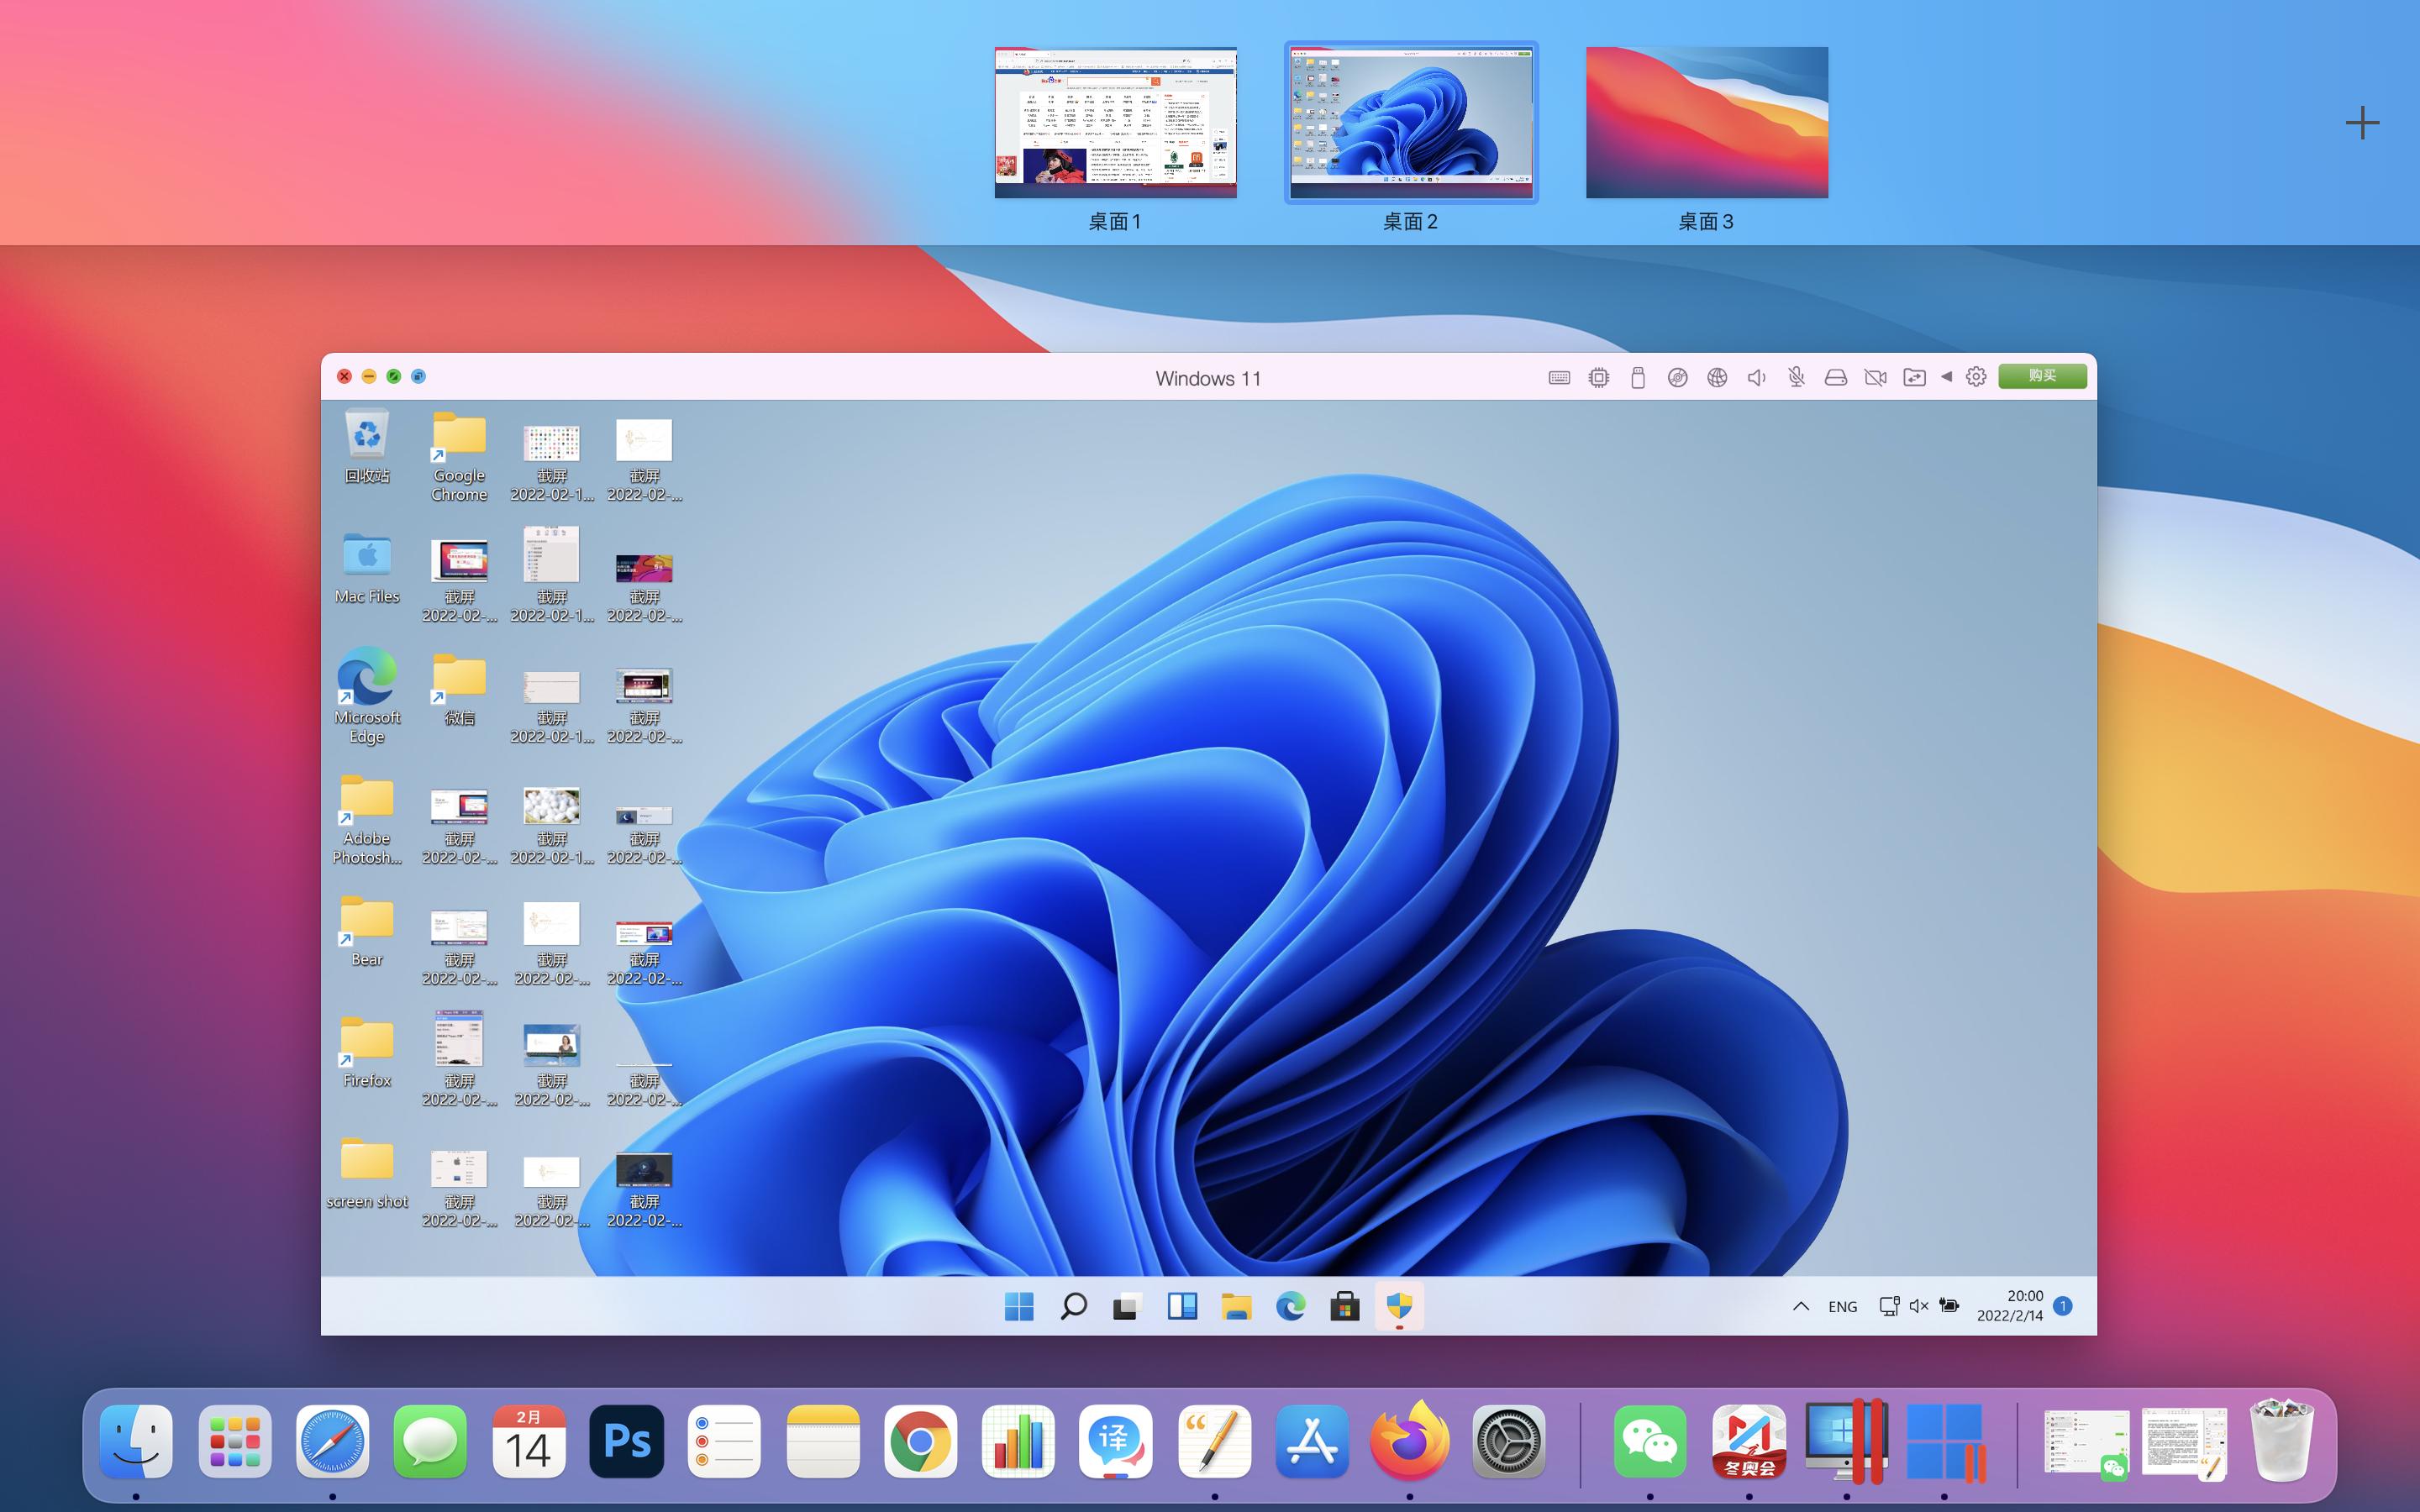Image resolution: width=2420 pixels, height=1512 pixels.
Task: Open App Store from the Dock
Action: (x=1312, y=1441)
